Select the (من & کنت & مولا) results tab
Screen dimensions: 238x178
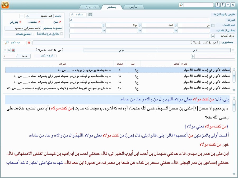(49, 50)
